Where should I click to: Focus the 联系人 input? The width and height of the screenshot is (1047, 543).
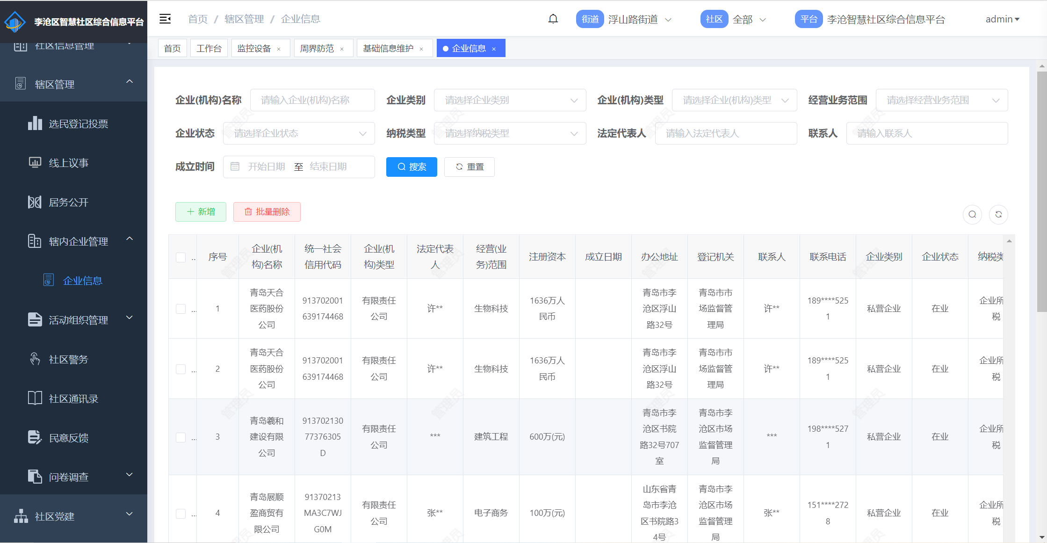tap(927, 133)
